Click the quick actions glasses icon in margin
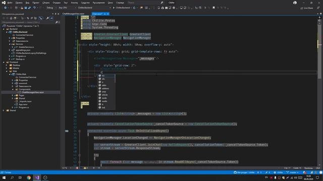 coord(67,131)
